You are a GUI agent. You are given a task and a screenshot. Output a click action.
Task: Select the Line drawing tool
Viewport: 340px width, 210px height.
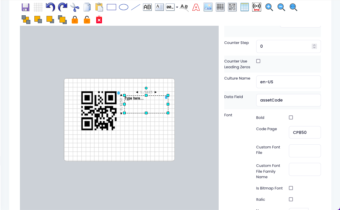tap(136, 7)
